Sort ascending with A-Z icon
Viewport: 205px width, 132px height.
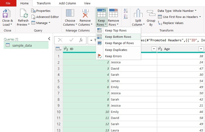[126, 11]
